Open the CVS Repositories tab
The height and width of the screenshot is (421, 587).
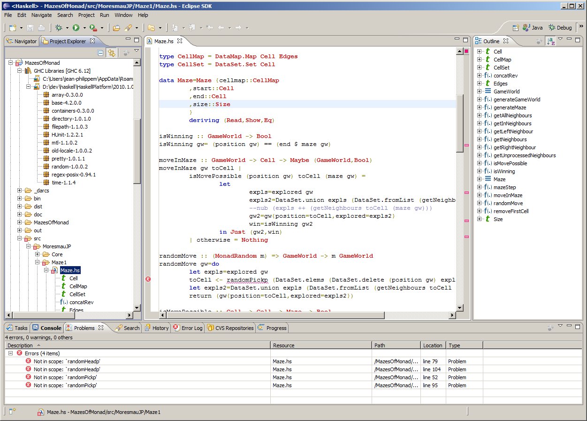230,328
